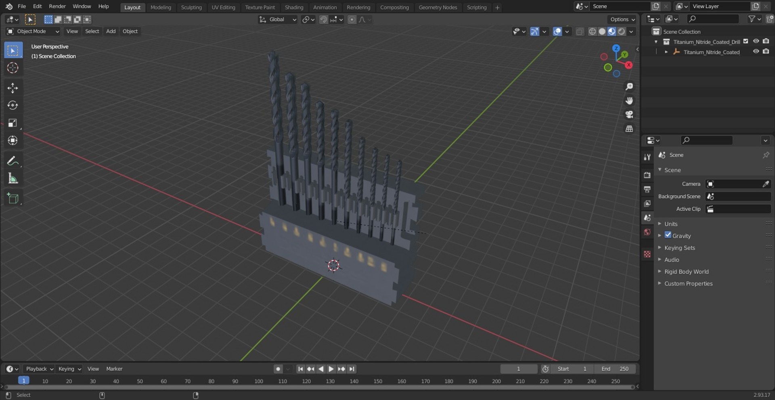The height and width of the screenshot is (400, 775).
Task: Open the World properties tab
Action: (647, 232)
